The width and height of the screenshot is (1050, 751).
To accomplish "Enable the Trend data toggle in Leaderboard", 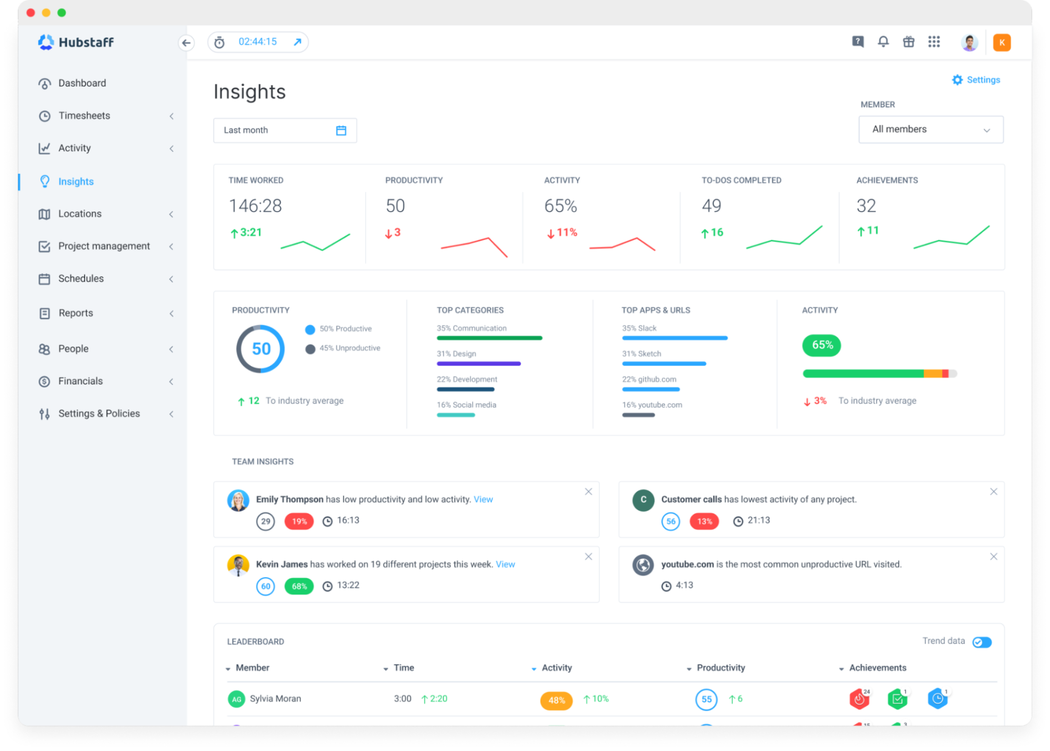I will pyautogui.click(x=982, y=642).
